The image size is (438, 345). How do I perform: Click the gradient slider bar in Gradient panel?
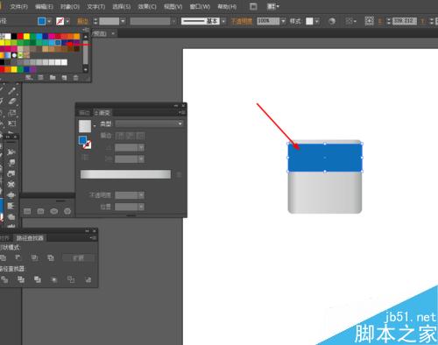tap(125, 174)
